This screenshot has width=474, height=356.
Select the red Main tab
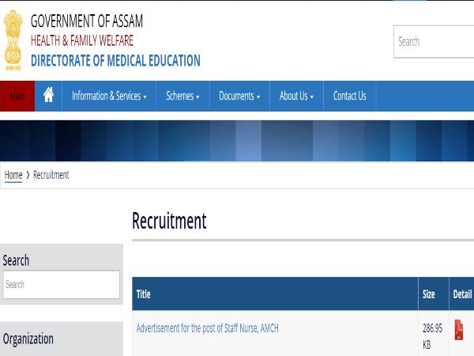tap(17, 96)
